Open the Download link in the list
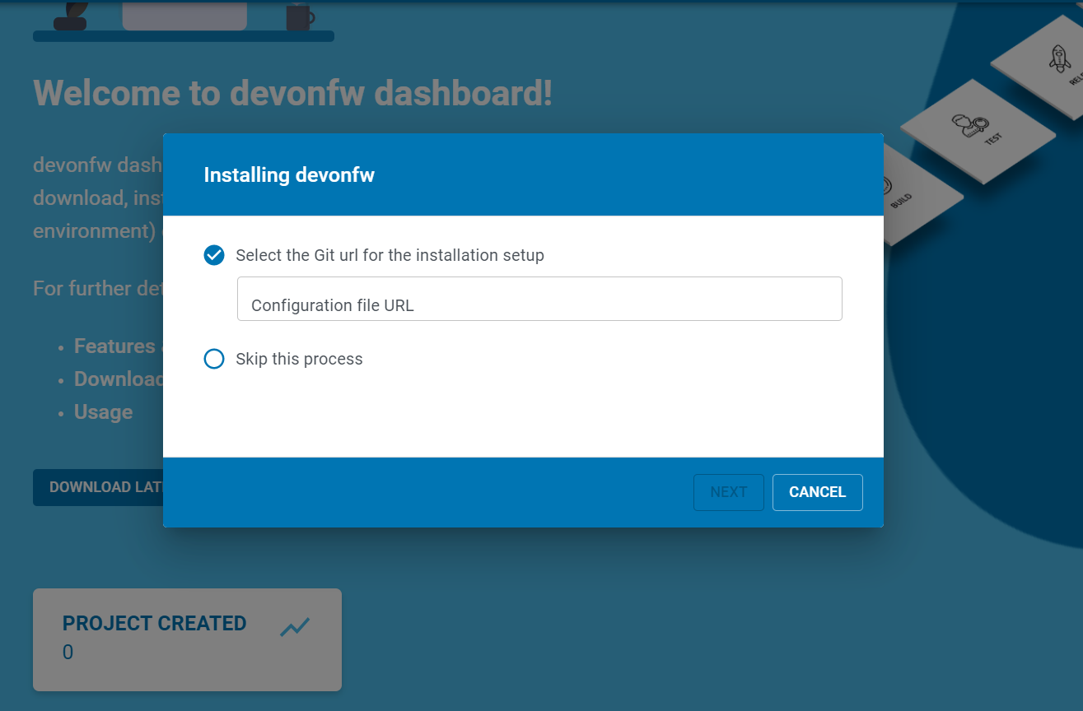The width and height of the screenshot is (1083, 711). tap(119, 379)
